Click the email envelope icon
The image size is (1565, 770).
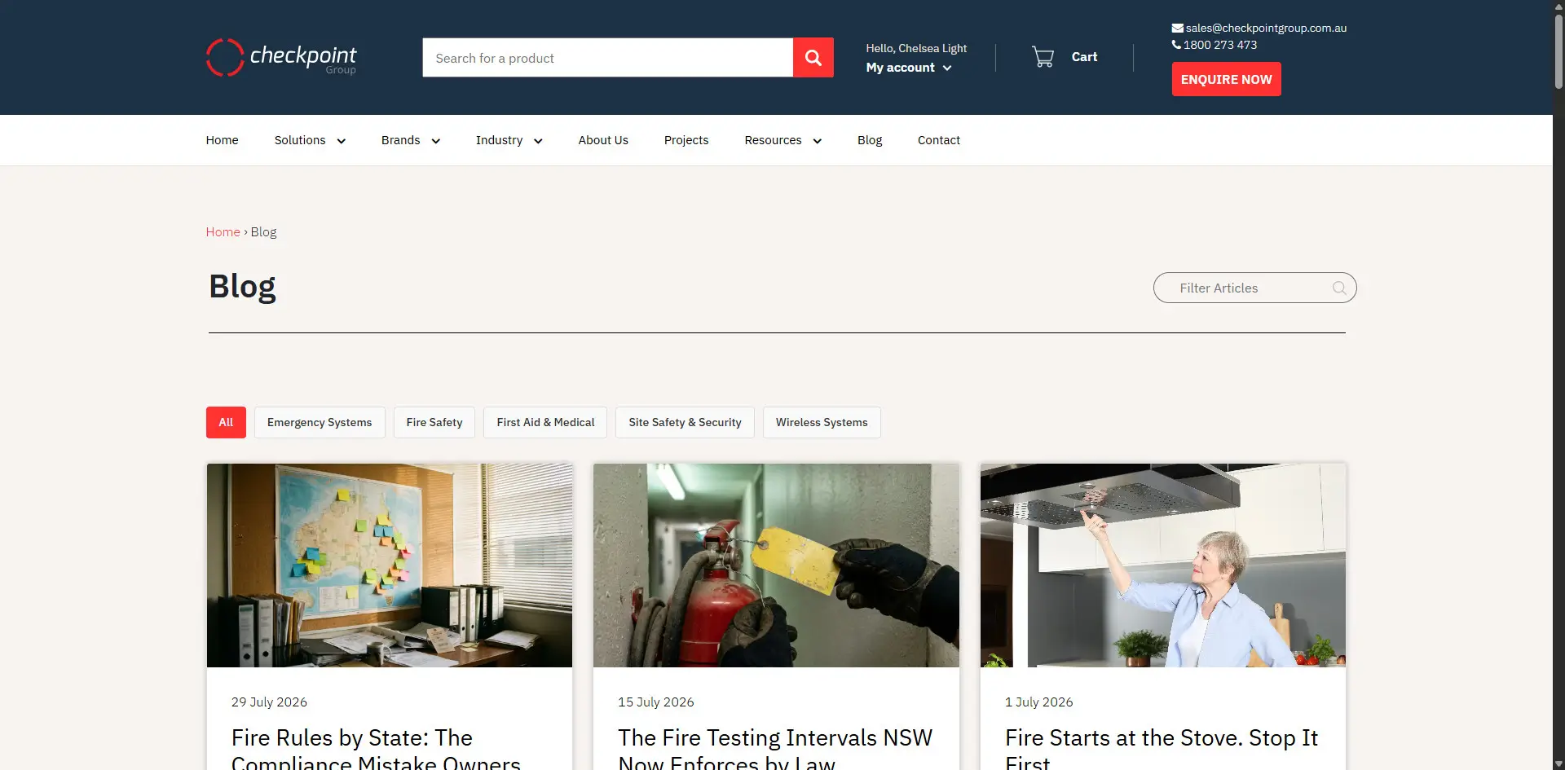click(1177, 28)
